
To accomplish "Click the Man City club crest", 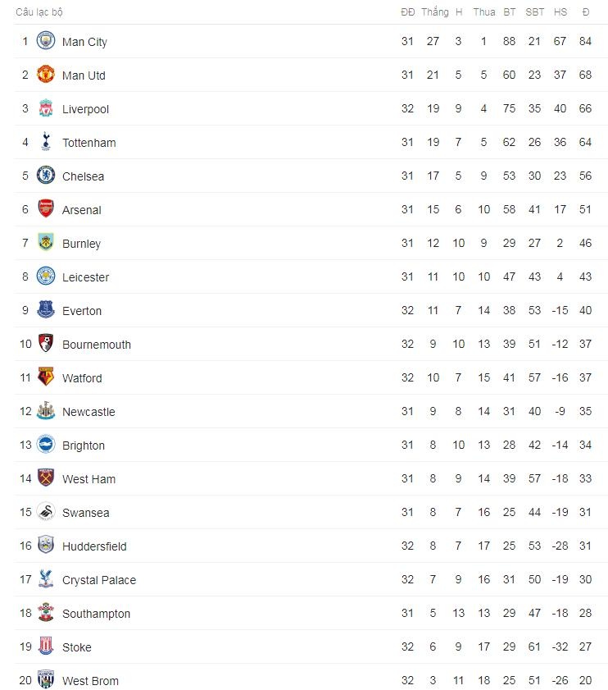I will point(46,42).
